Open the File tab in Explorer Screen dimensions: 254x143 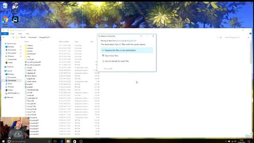[x=5, y=33]
